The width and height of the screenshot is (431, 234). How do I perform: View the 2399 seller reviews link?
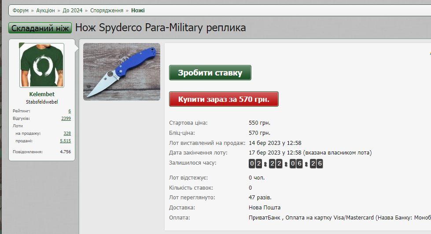click(x=66, y=119)
